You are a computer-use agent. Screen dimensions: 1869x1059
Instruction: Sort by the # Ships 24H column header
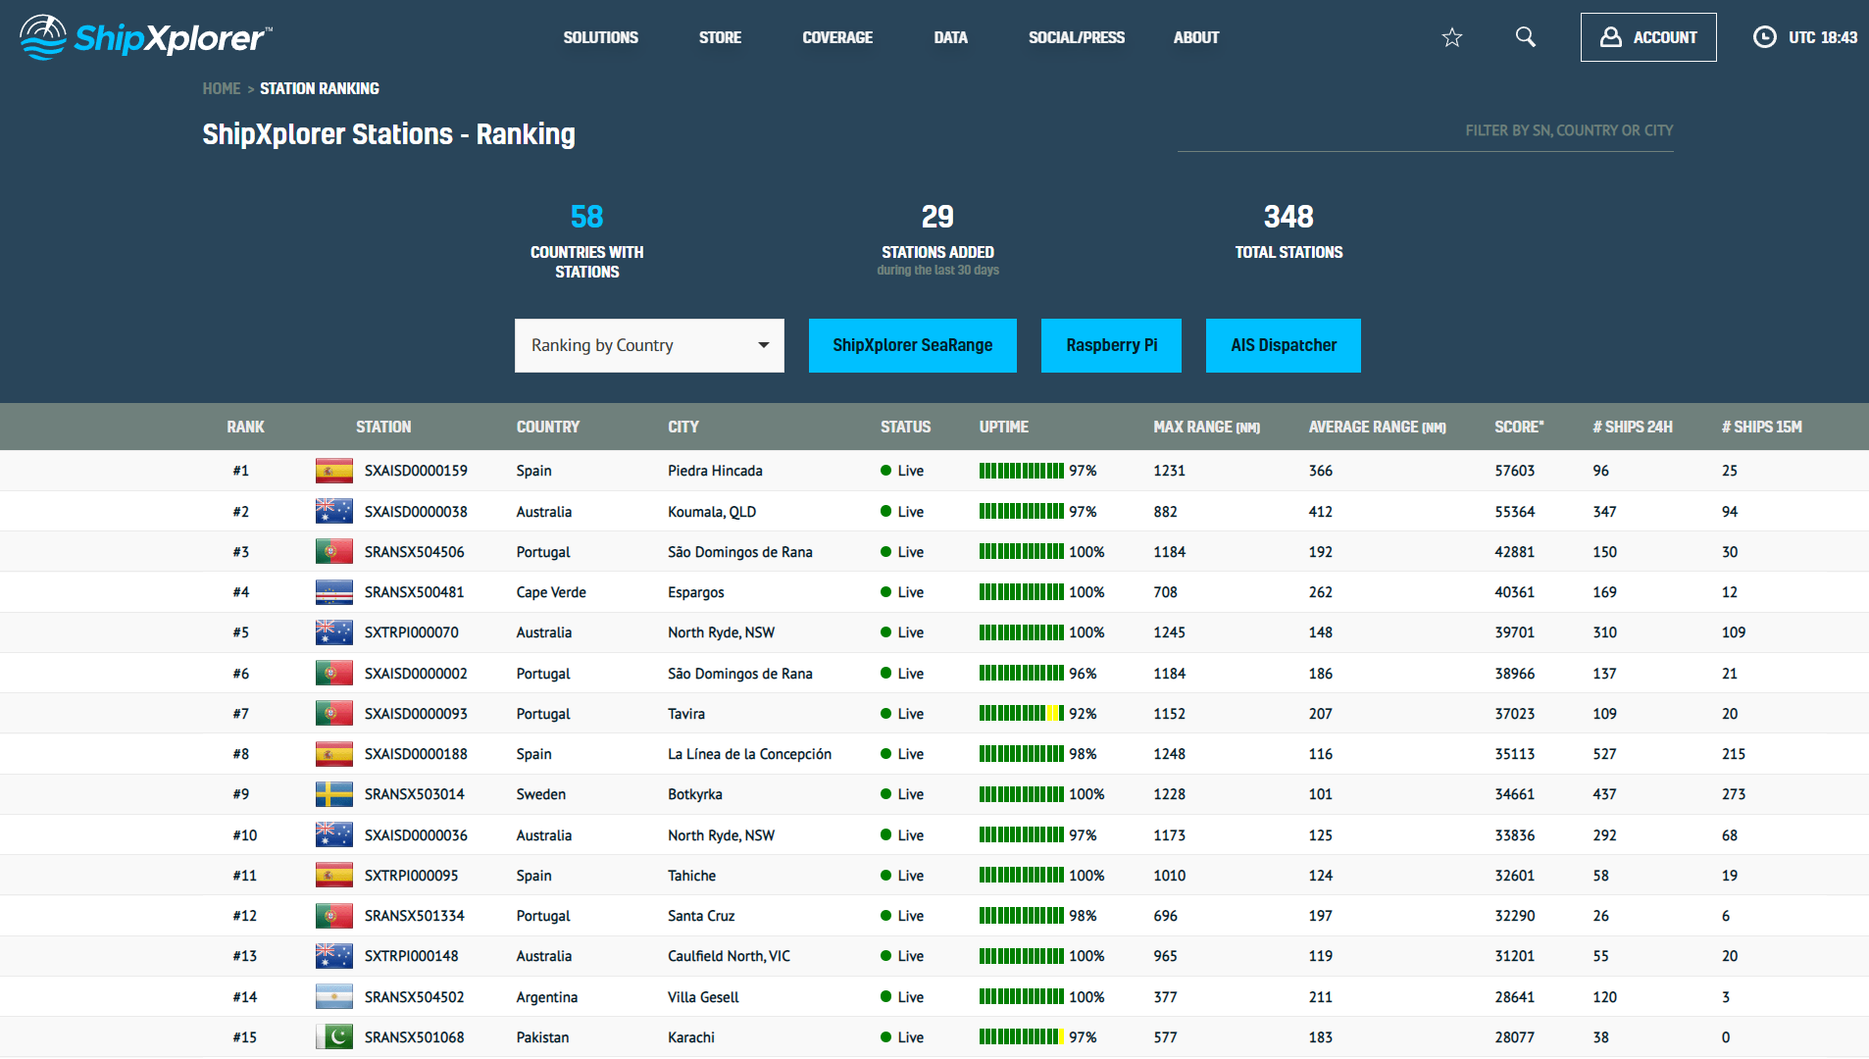tap(1633, 427)
